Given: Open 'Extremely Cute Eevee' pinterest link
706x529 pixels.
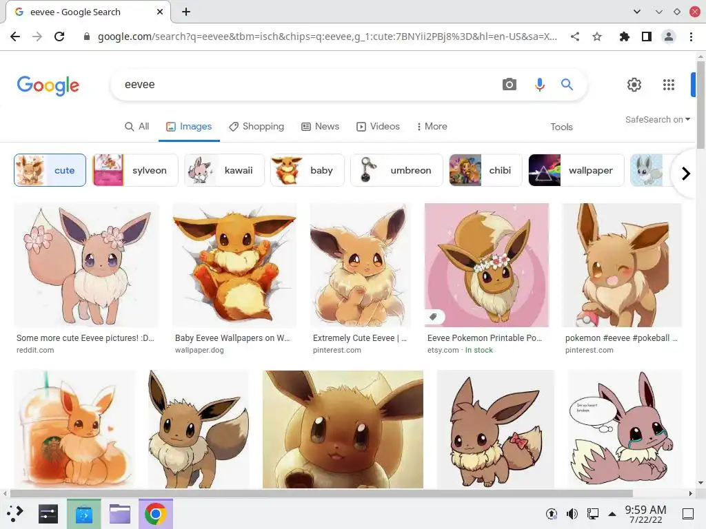Looking at the screenshot, I should [360, 338].
